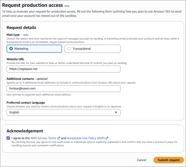Open the AWS Service Terms link
186x167 pixels.
(44, 138)
